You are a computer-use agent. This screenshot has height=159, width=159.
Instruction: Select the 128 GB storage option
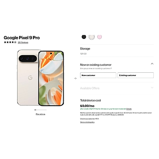pos(83,54)
